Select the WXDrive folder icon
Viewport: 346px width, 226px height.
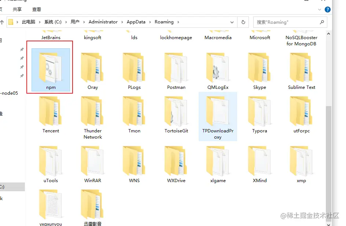click(176, 161)
